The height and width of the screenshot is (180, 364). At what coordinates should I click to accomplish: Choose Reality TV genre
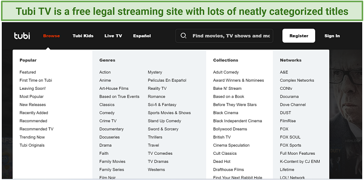click(x=157, y=88)
